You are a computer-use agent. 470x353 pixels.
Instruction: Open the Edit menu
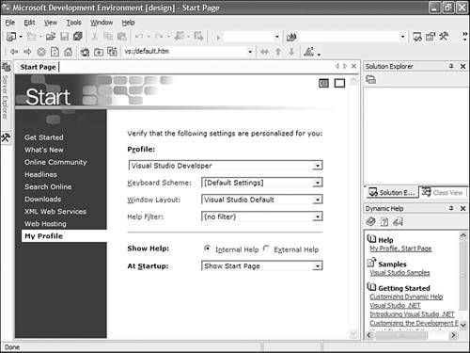[x=29, y=23]
